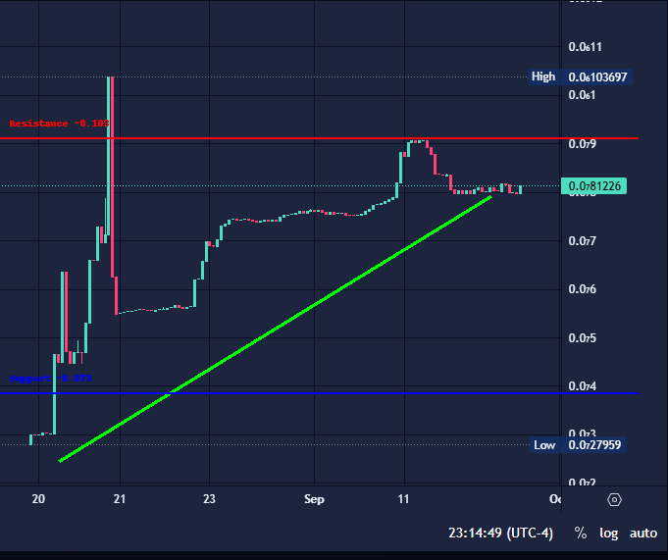Toggle percent scale mode
The image size is (668, 560).
pos(581,533)
